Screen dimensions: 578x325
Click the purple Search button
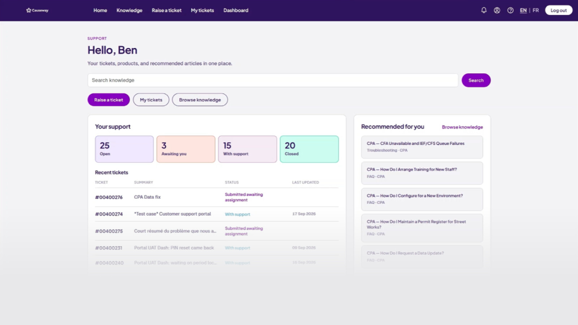coord(476,80)
